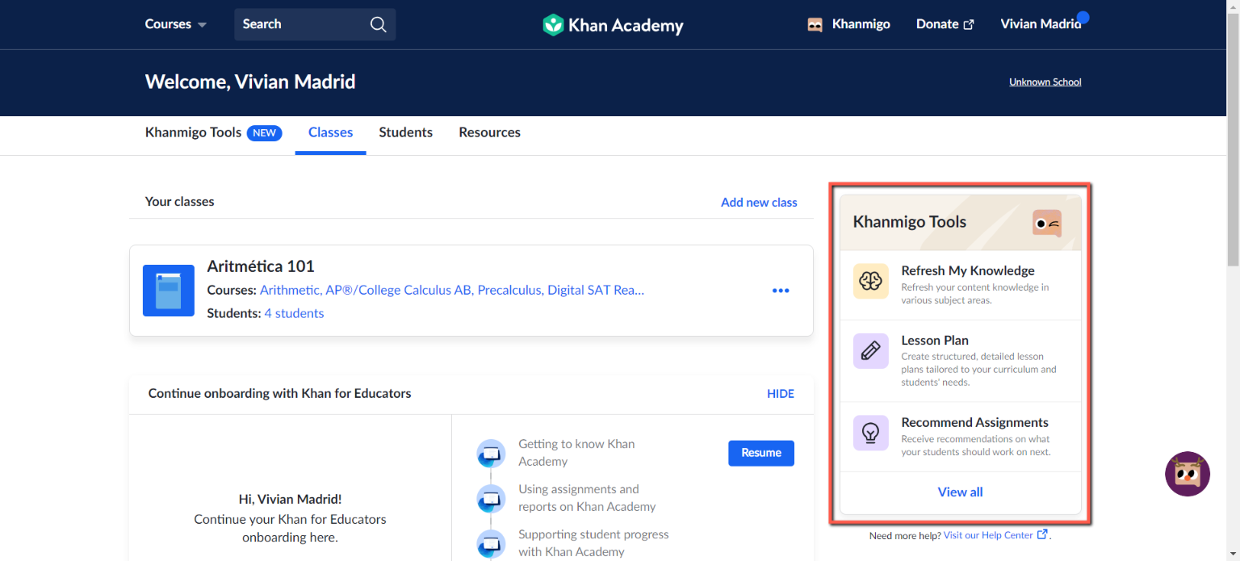Click the Khanmigo icon in the top navigation

(816, 24)
